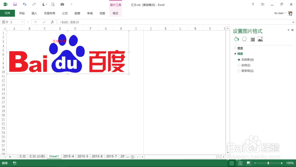
Task: Switch to sheet 汇总 (分类)
Action: (37, 156)
